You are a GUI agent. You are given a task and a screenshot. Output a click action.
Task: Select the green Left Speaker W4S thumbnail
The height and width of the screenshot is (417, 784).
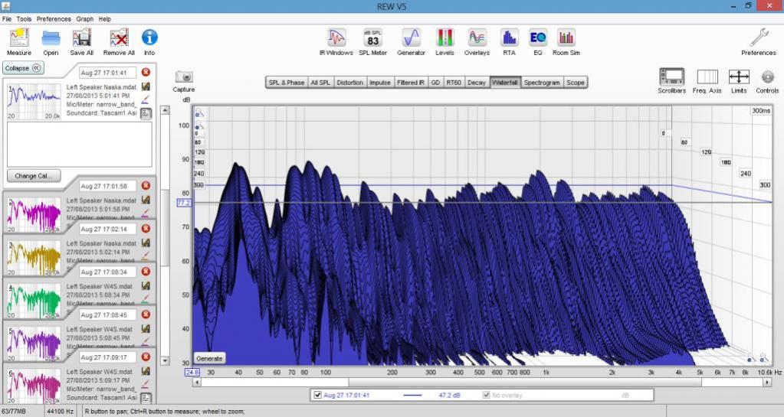tap(34, 300)
